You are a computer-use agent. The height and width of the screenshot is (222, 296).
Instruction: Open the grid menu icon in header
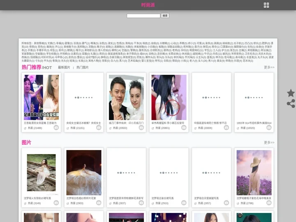point(266,5)
